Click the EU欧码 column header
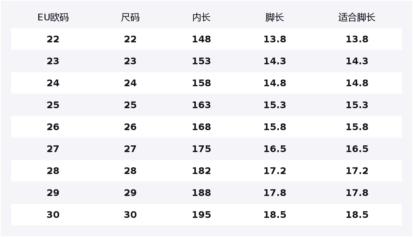Screen dimensions: 413x237 click(53, 17)
